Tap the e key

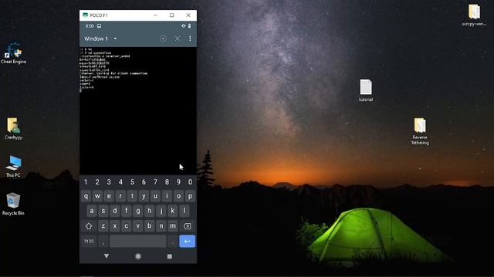click(109, 196)
